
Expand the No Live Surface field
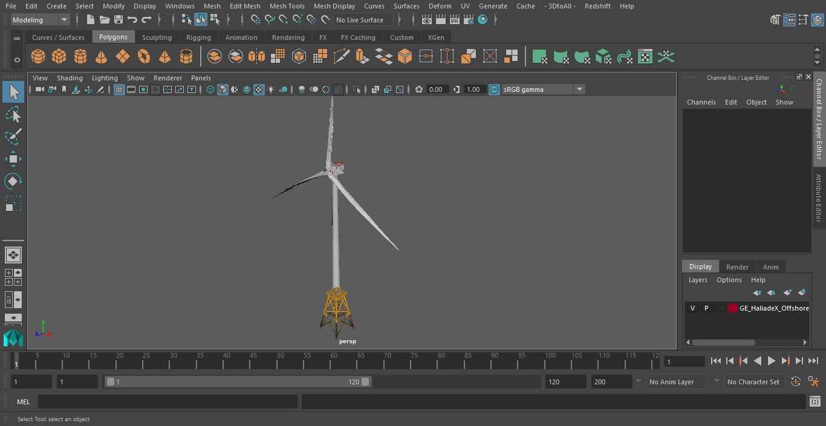[x=363, y=20]
